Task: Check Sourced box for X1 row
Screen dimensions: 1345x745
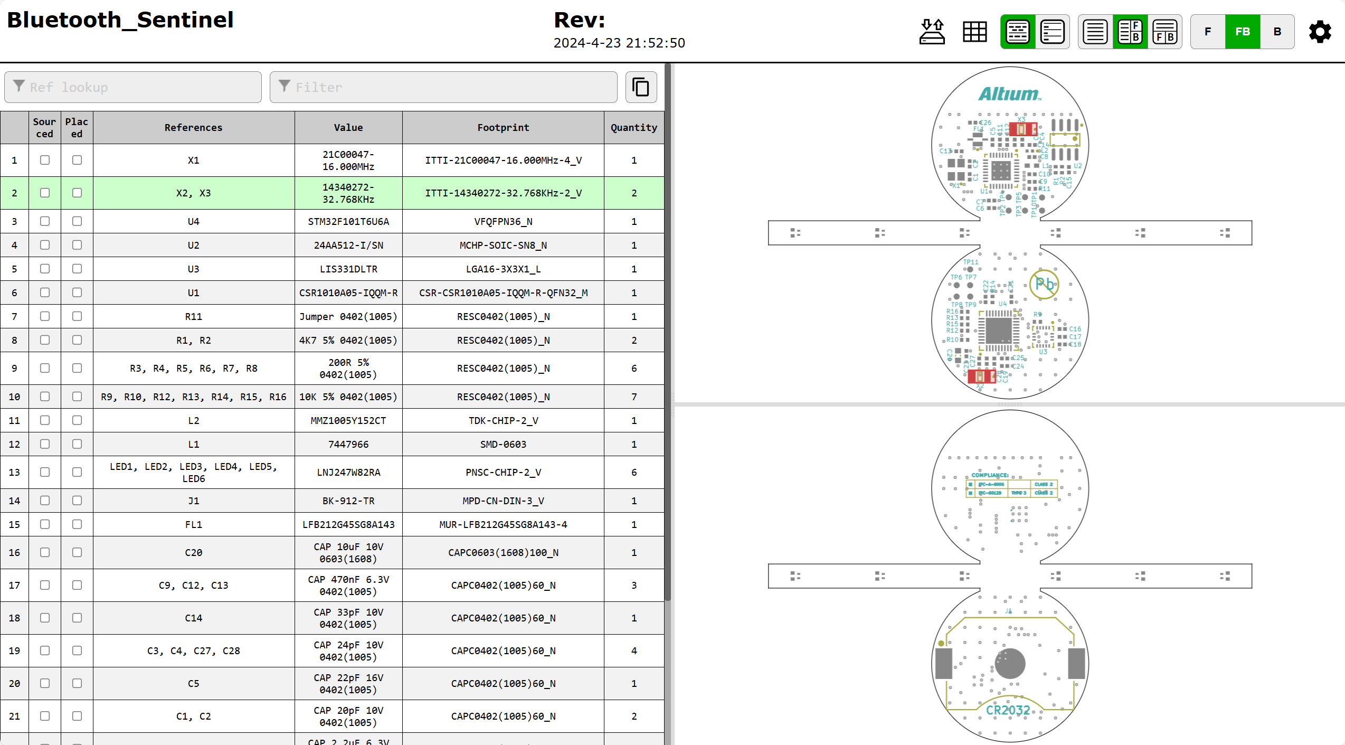Action: coord(45,160)
